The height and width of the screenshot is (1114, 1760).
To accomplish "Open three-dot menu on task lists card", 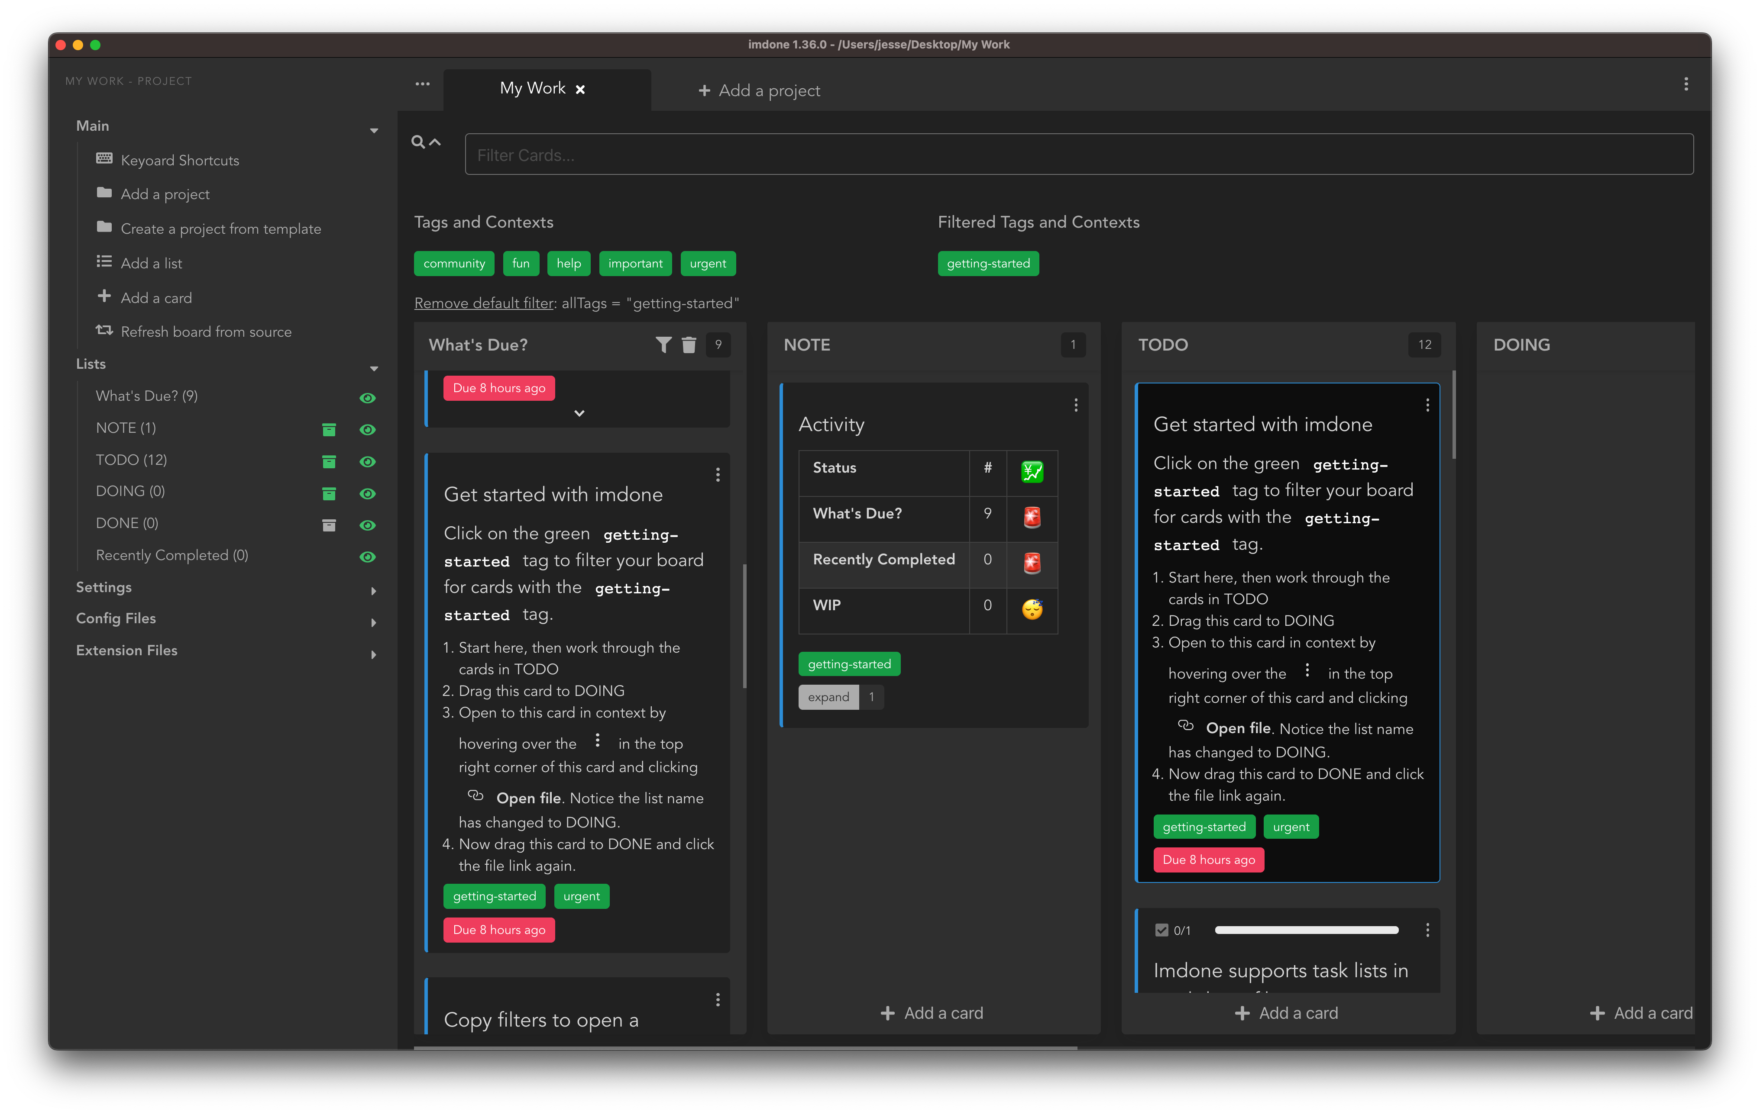I will [x=1427, y=930].
